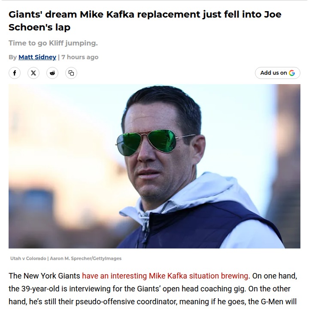Viewport: 309px width, 309px height.
Task: Copy the article link
Action: (x=71, y=73)
